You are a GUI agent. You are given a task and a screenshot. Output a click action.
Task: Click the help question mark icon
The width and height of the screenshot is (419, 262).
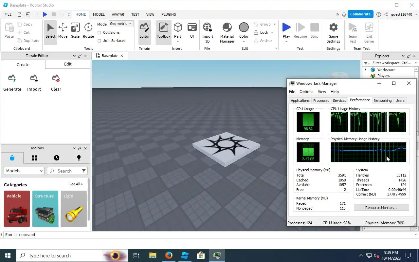point(379,14)
